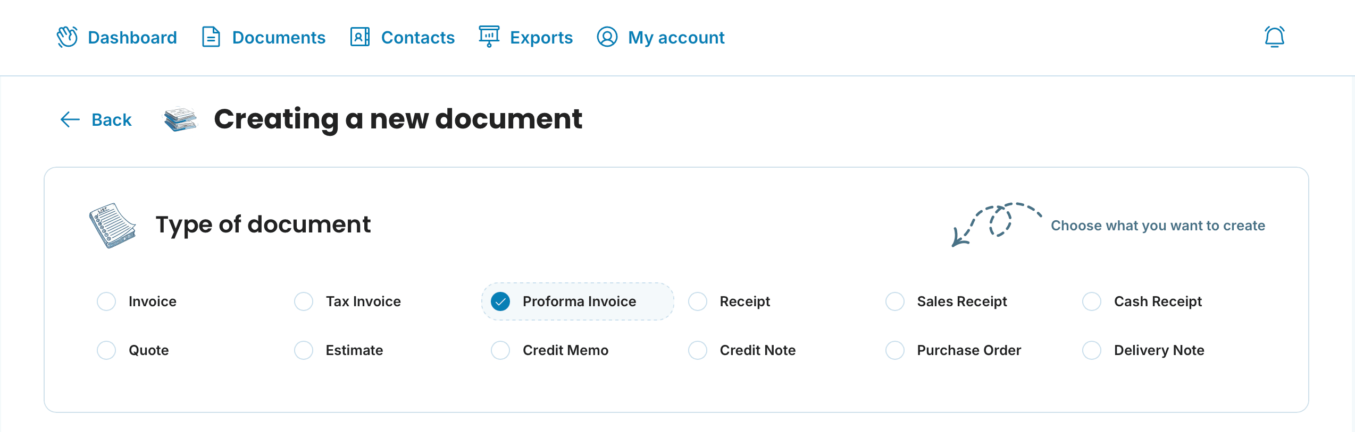Image resolution: width=1355 pixels, height=432 pixels.
Task: Go Back to previous page
Action: coord(112,119)
